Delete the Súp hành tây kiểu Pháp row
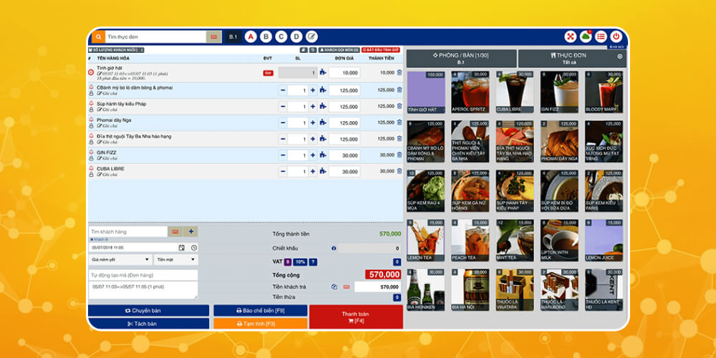This screenshot has width=716, height=358. click(400, 106)
